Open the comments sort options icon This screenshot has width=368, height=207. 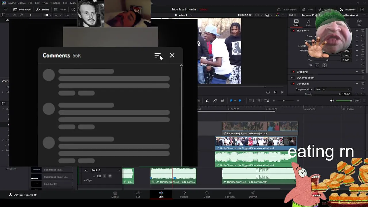click(157, 55)
